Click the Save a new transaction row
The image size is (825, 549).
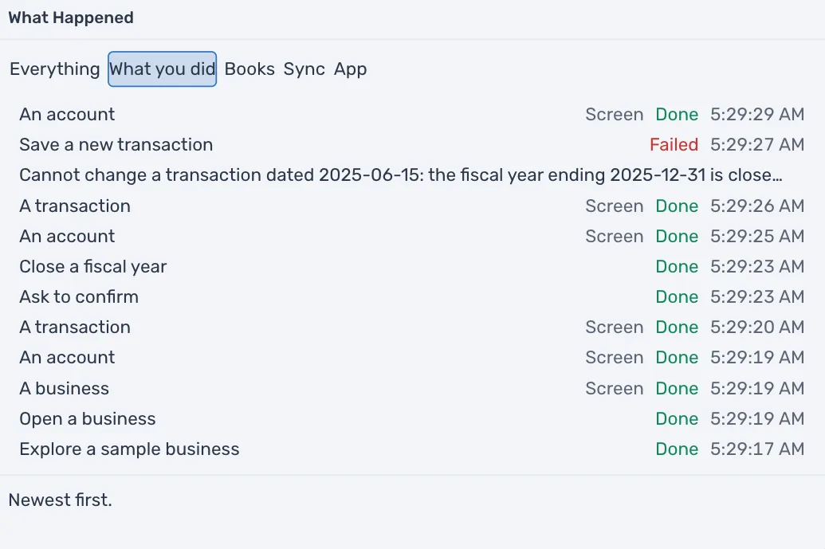(x=412, y=144)
